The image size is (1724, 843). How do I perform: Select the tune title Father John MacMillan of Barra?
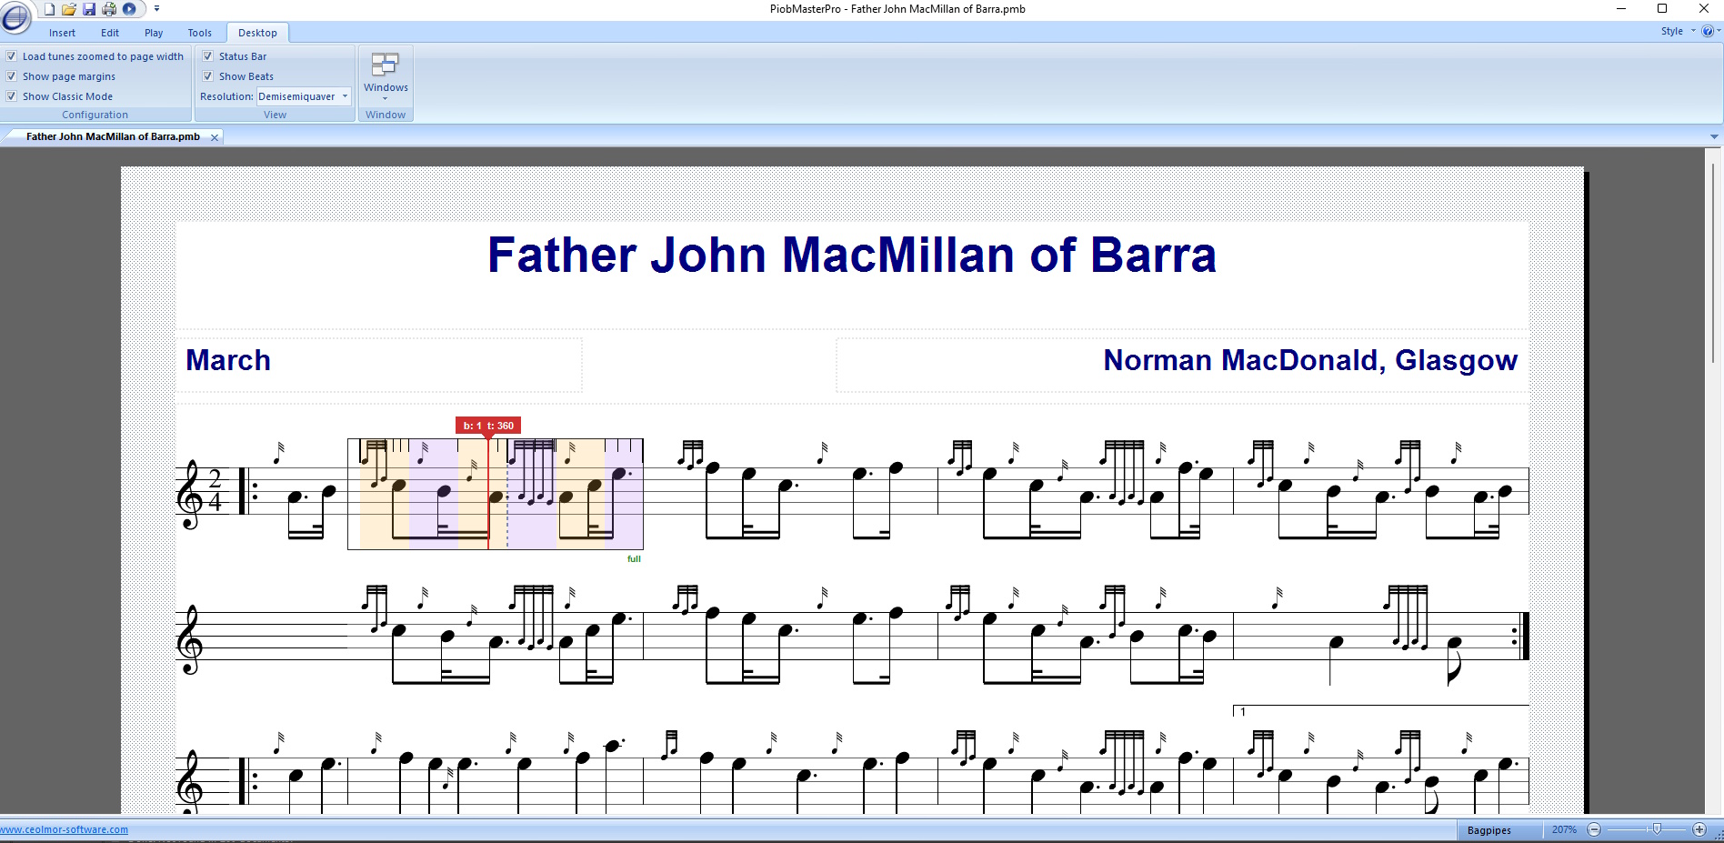tap(852, 256)
